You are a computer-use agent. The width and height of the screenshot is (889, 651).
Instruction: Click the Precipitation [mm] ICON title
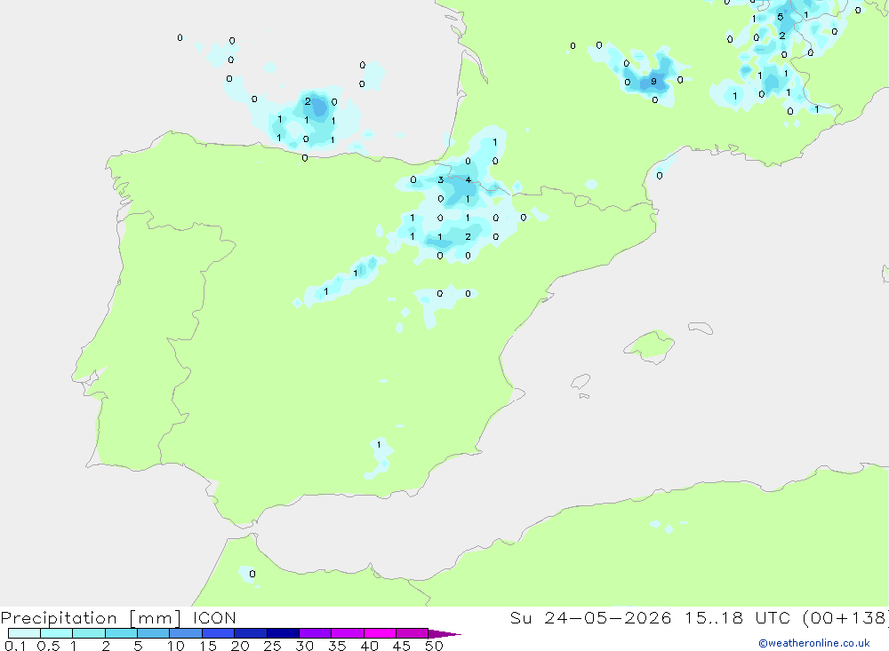pyautogui.click(x=118, y=617)
